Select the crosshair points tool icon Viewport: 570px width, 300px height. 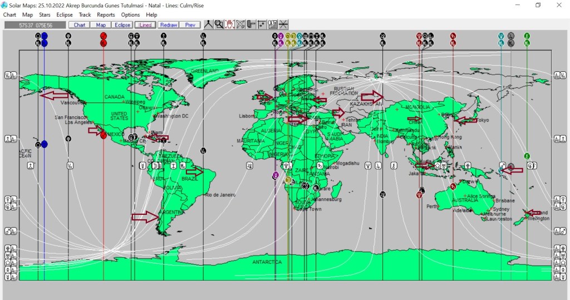pos(262,24)
